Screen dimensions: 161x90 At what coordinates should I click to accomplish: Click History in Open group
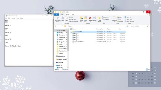coord(120,21)
